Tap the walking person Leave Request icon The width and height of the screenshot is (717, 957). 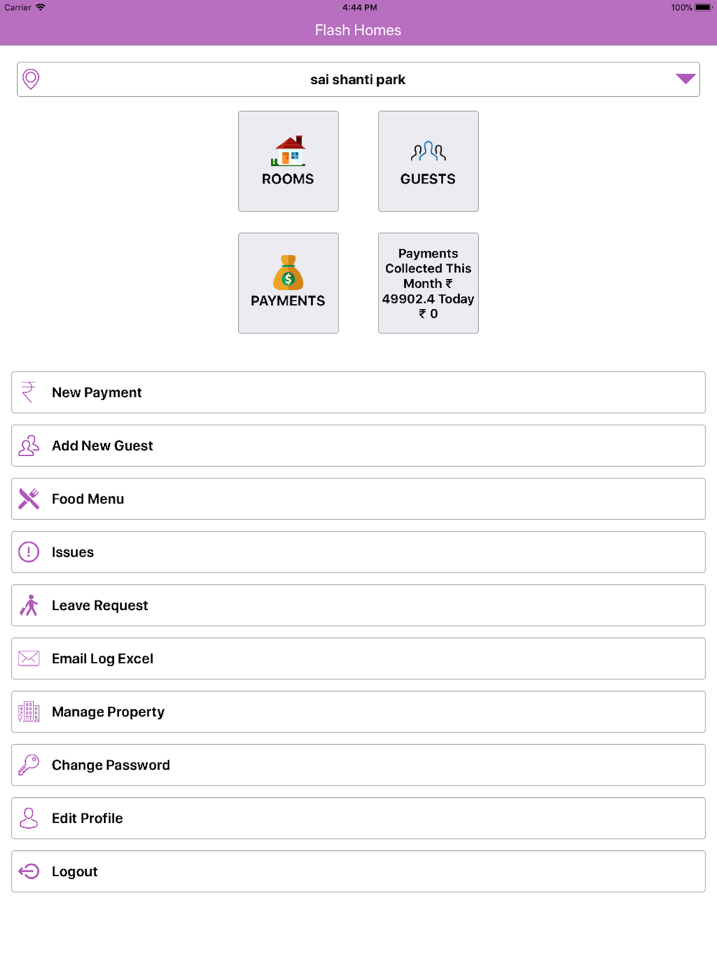(29, 605)
